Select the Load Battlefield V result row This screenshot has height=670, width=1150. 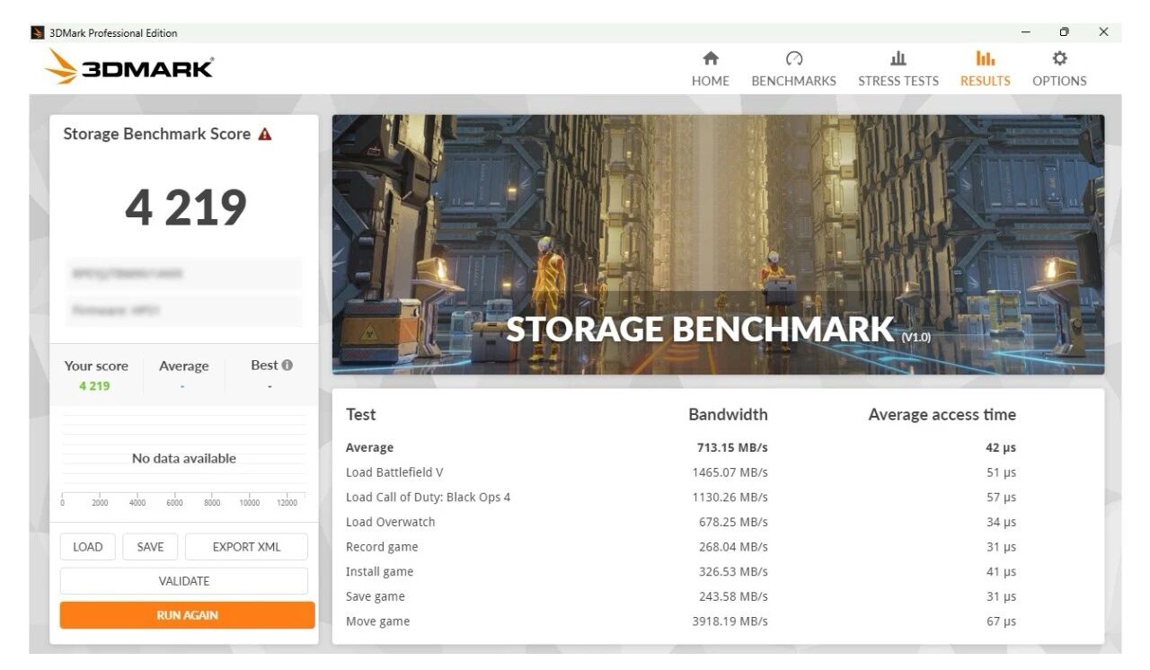pos(680,472)
